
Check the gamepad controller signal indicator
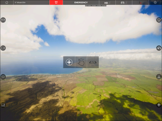click(x=124, y=3)
